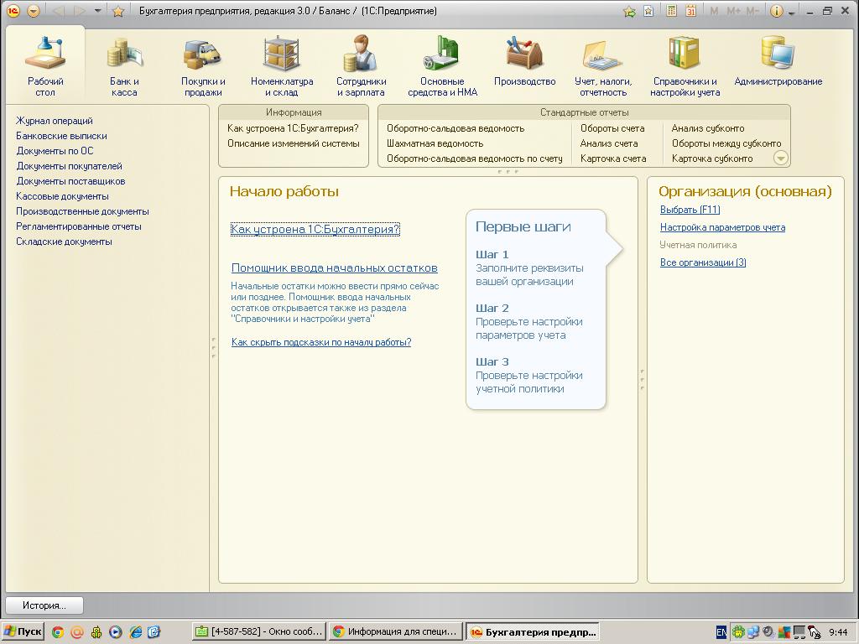Open the calculator icon in the title bar
Viewport: 859px width, 644px height.
tap(671, 11)
